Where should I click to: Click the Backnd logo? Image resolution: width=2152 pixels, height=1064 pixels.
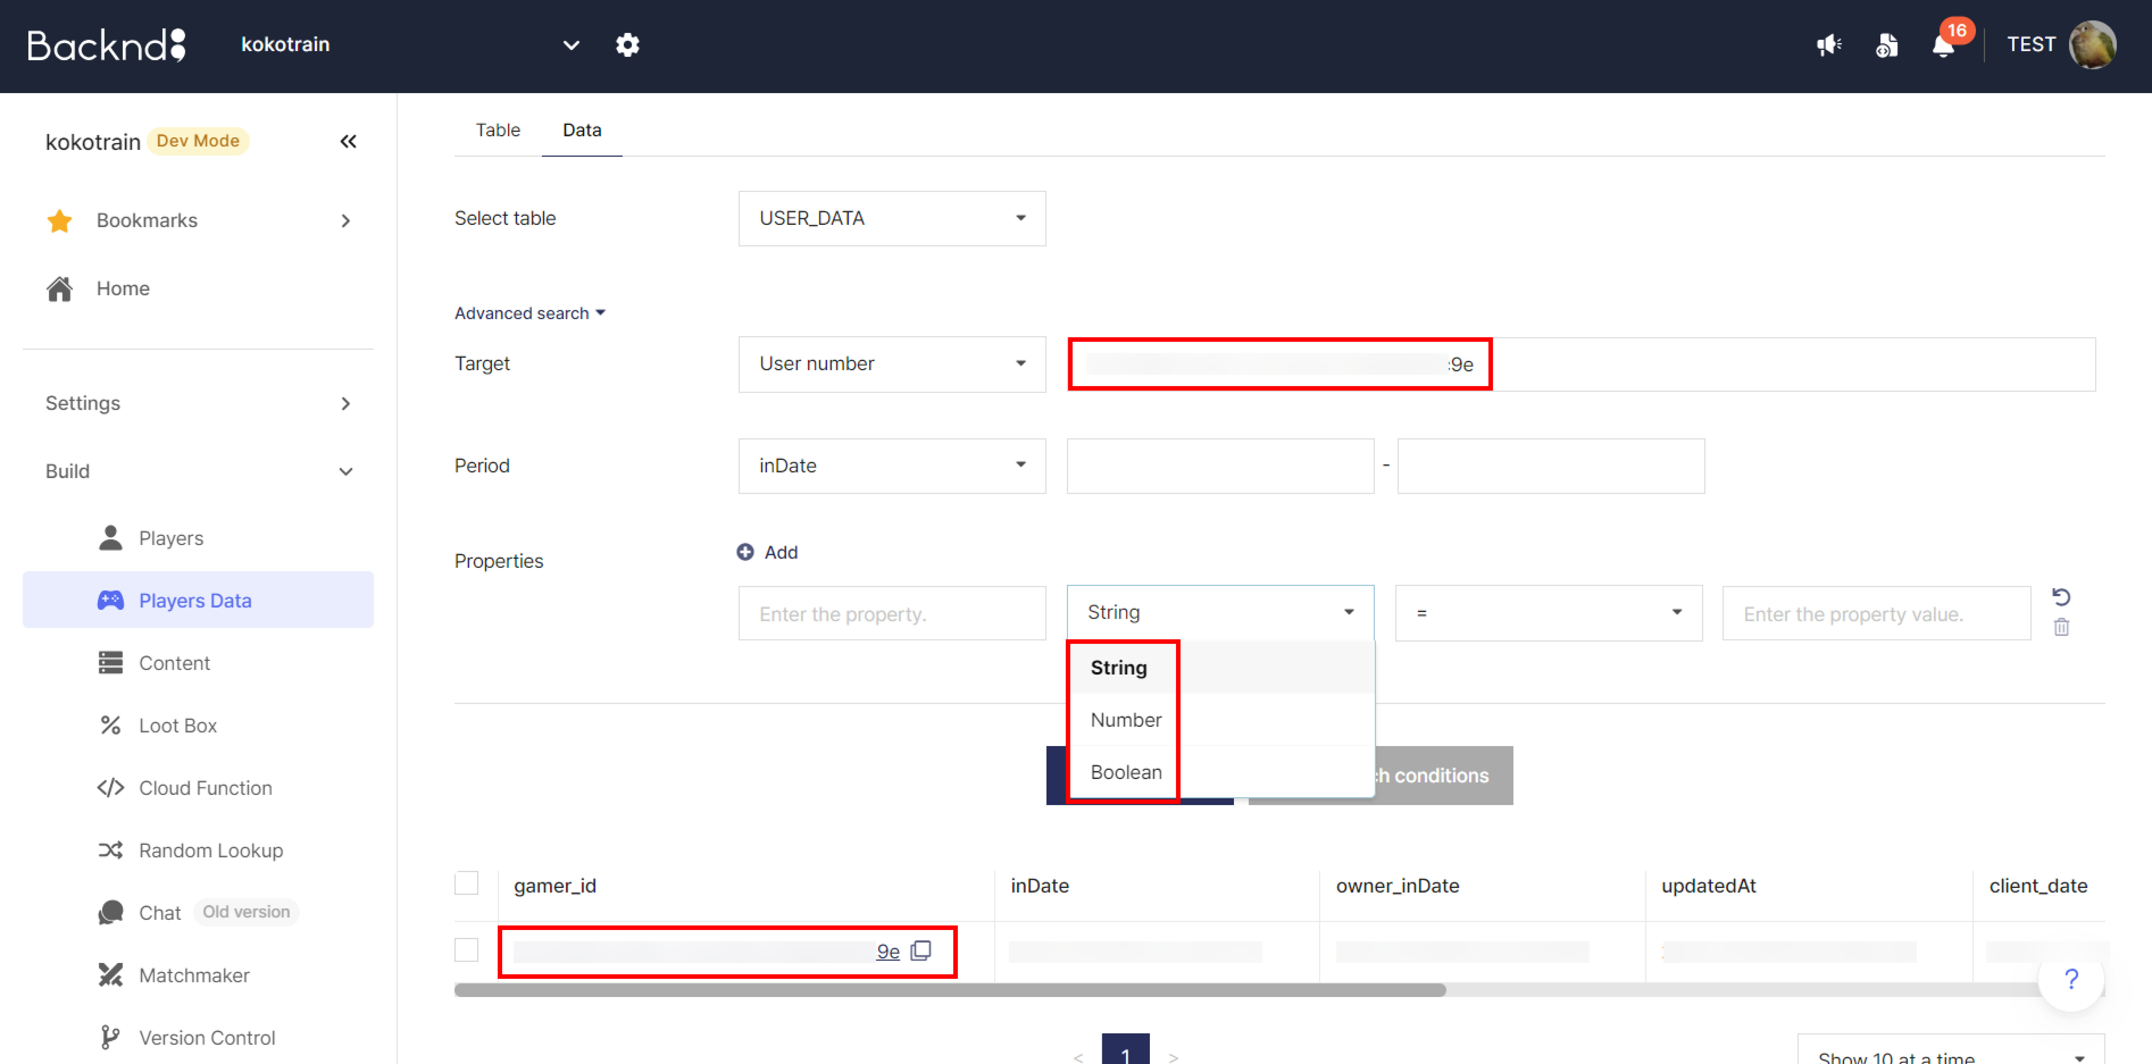[x=106, y=45]
